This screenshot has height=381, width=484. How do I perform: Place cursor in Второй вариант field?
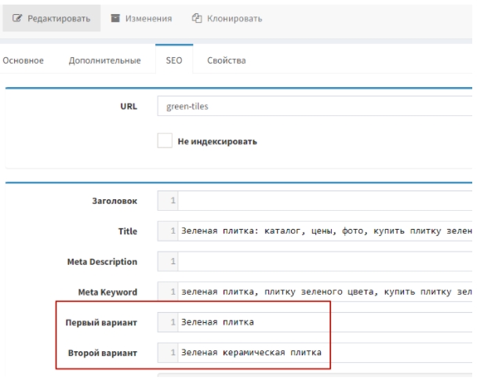(251, 352)
